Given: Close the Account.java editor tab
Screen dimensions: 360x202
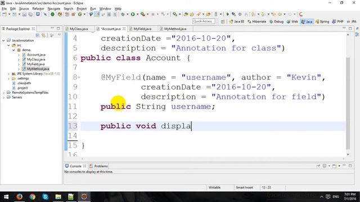Looking at the screenshot, I should tap(124, 29).
